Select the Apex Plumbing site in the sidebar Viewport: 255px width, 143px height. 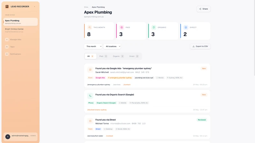20,22
